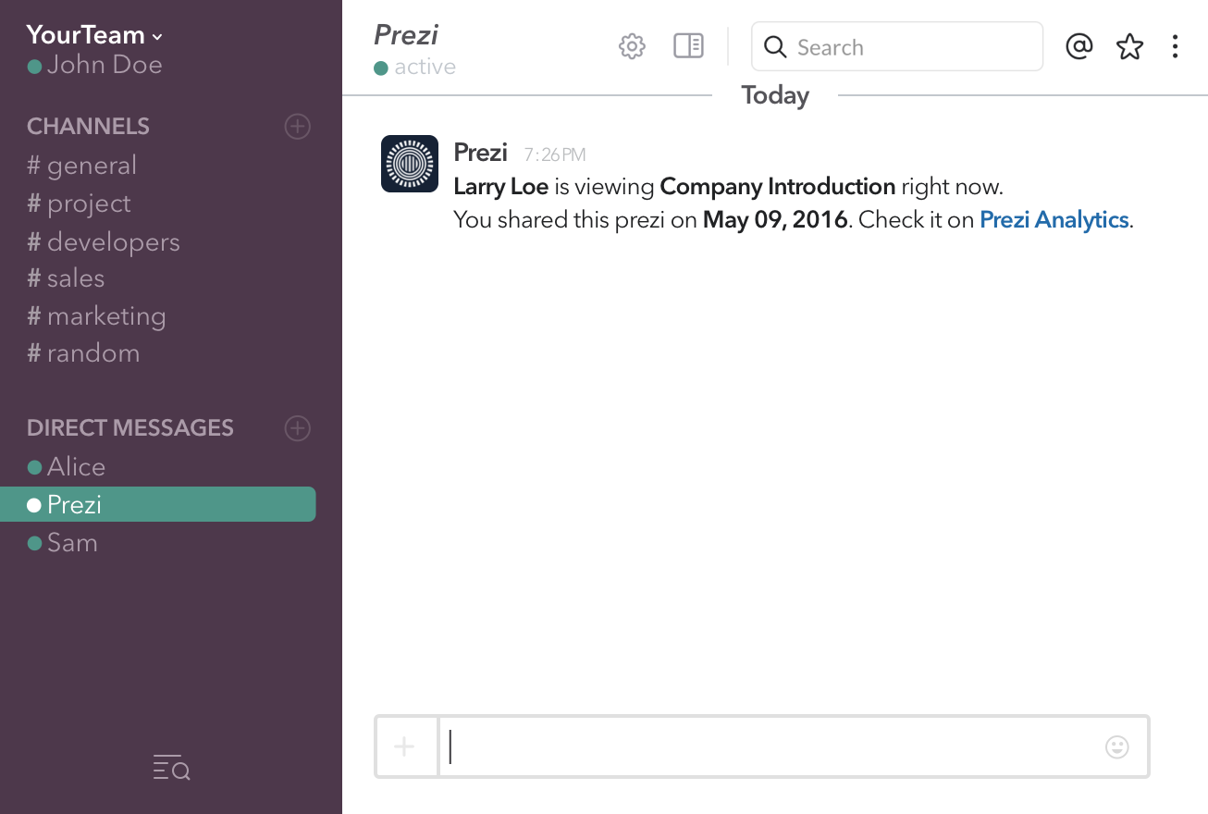This screenshot has height=814, width=1208.
Task: Click the Search input field
Action: pyautogui.click(x=911, y=47)
